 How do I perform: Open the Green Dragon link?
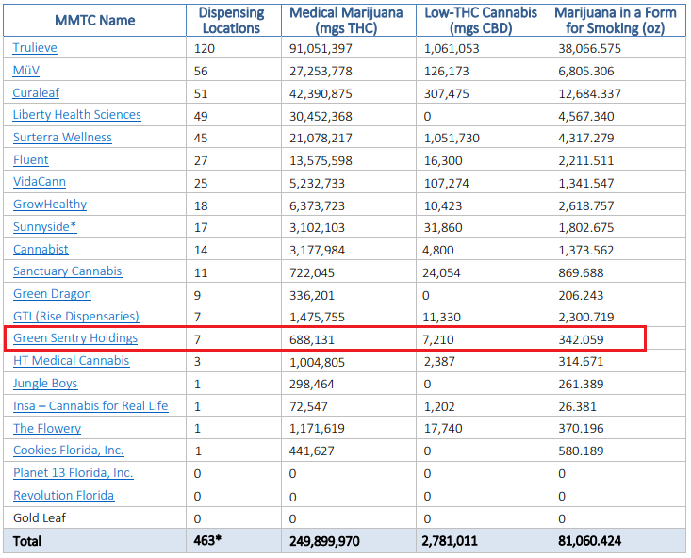pos(52,293)
